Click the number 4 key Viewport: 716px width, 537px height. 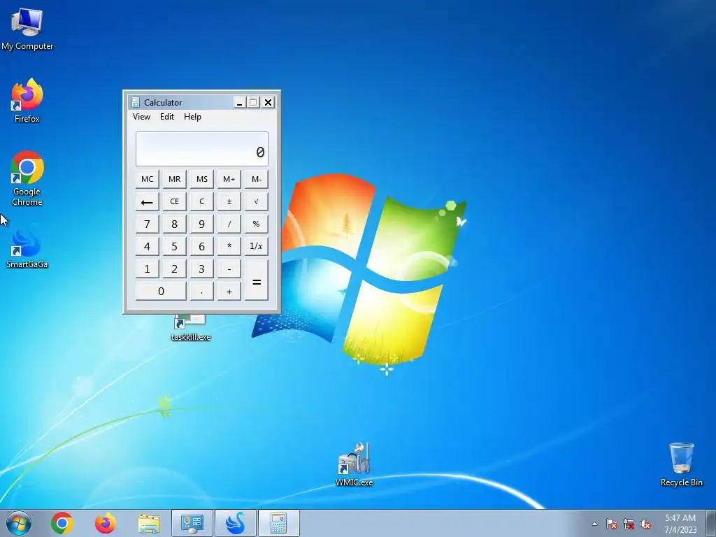pos(147,246)
